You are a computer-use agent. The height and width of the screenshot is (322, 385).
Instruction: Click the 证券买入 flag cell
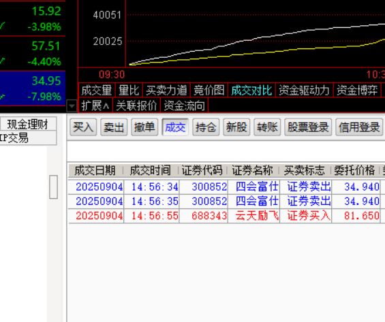(306, 216)
